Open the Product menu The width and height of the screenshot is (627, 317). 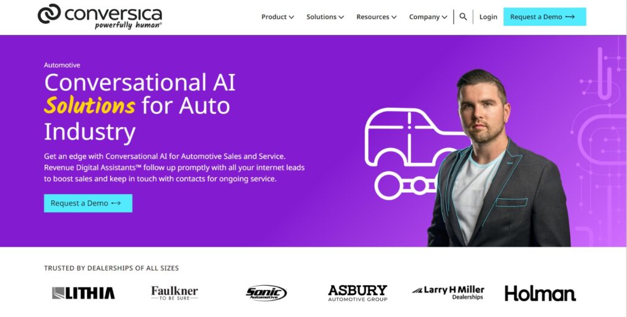click(x=277, y=17)
